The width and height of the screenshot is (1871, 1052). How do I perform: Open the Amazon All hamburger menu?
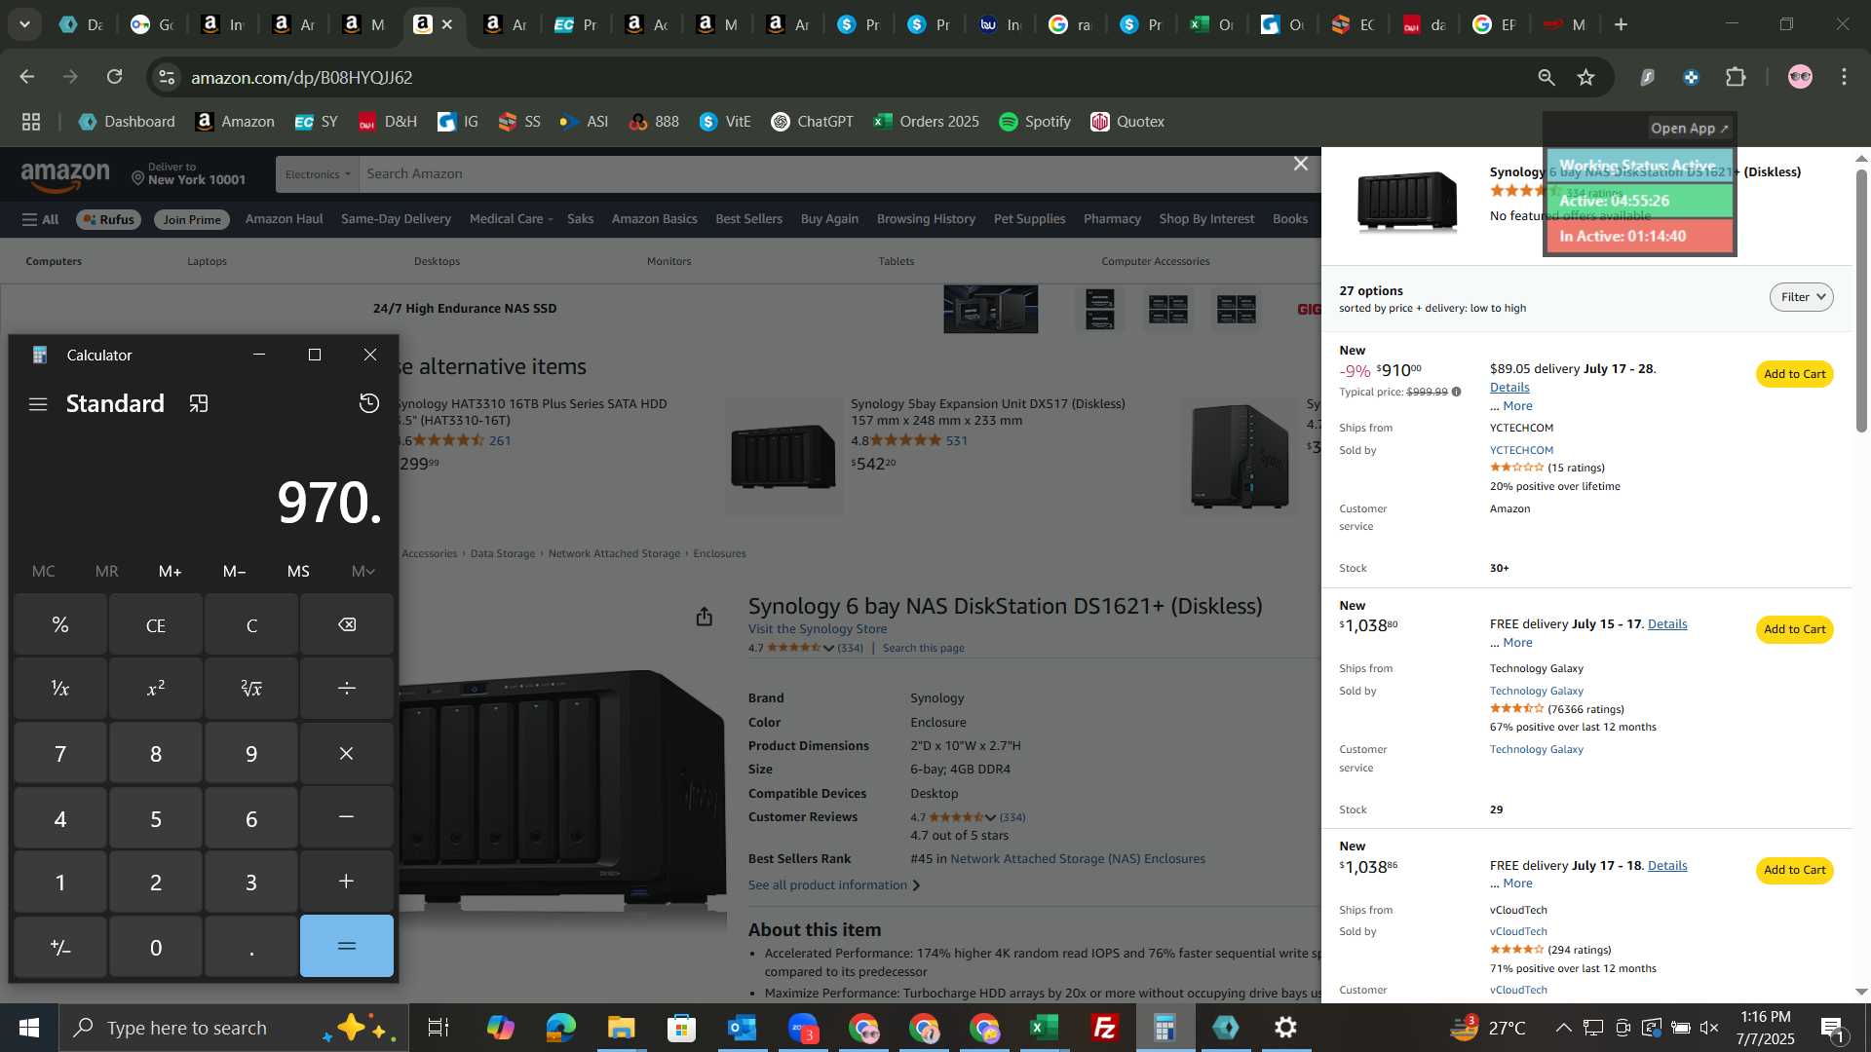[41, 219]
